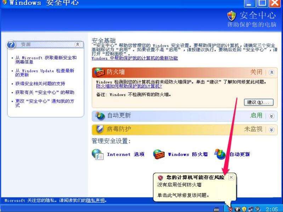This screenshot has height=212, width=283.
Task: Collapse the 资源 panel with its chevron
Action: point(78,44)
